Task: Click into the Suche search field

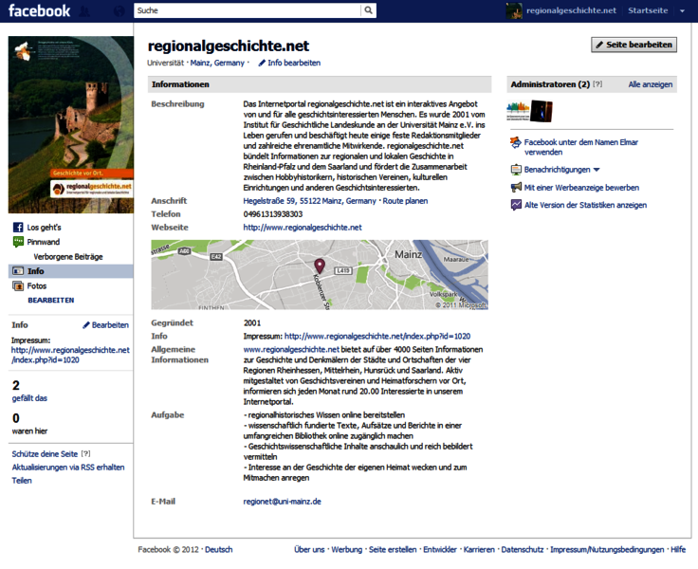Action: [248, 10]
